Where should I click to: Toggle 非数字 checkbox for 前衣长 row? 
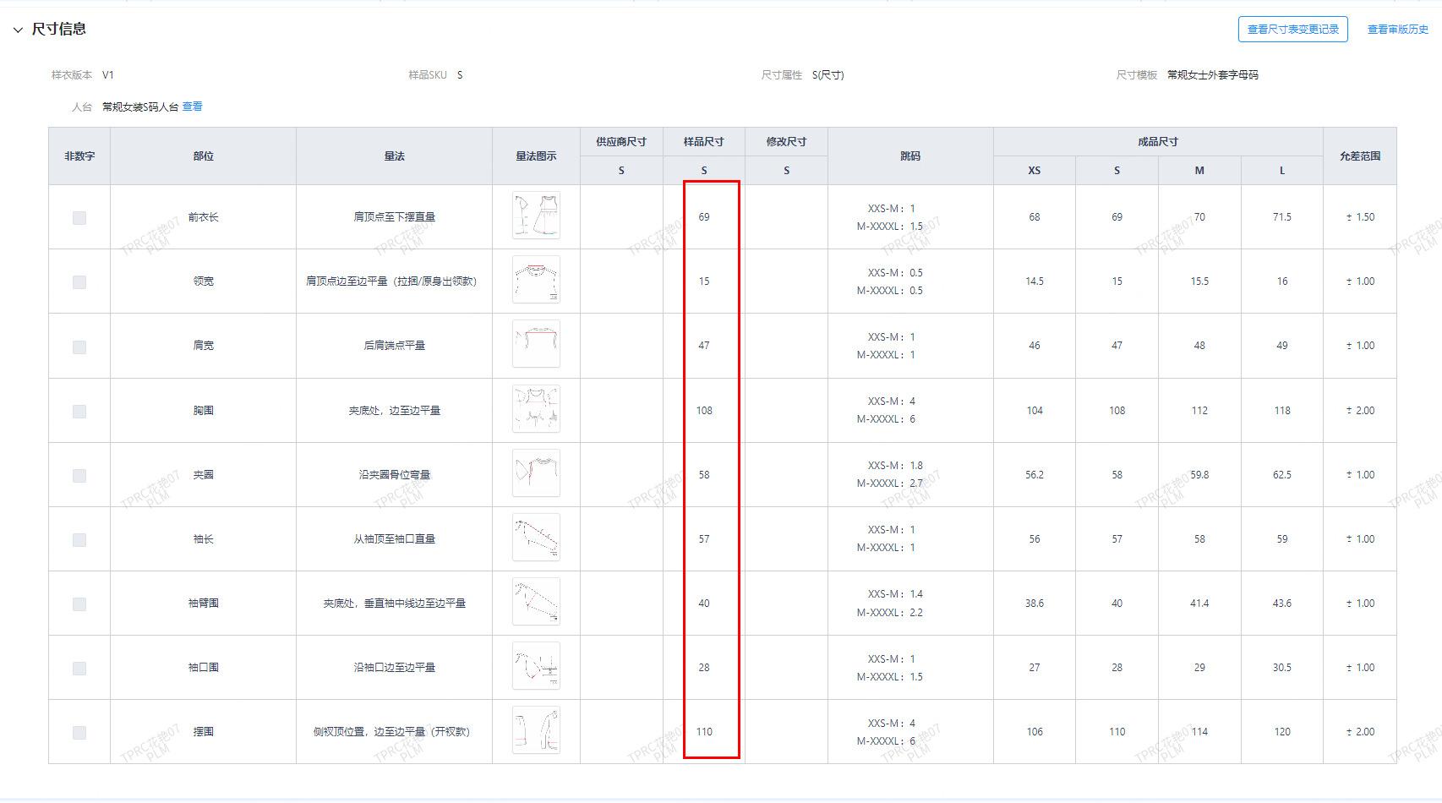79,218
